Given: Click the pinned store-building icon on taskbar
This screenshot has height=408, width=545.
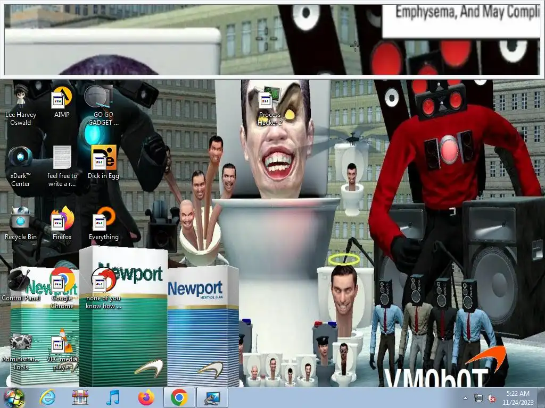Looking at the screenshot, I should (80, 397).
